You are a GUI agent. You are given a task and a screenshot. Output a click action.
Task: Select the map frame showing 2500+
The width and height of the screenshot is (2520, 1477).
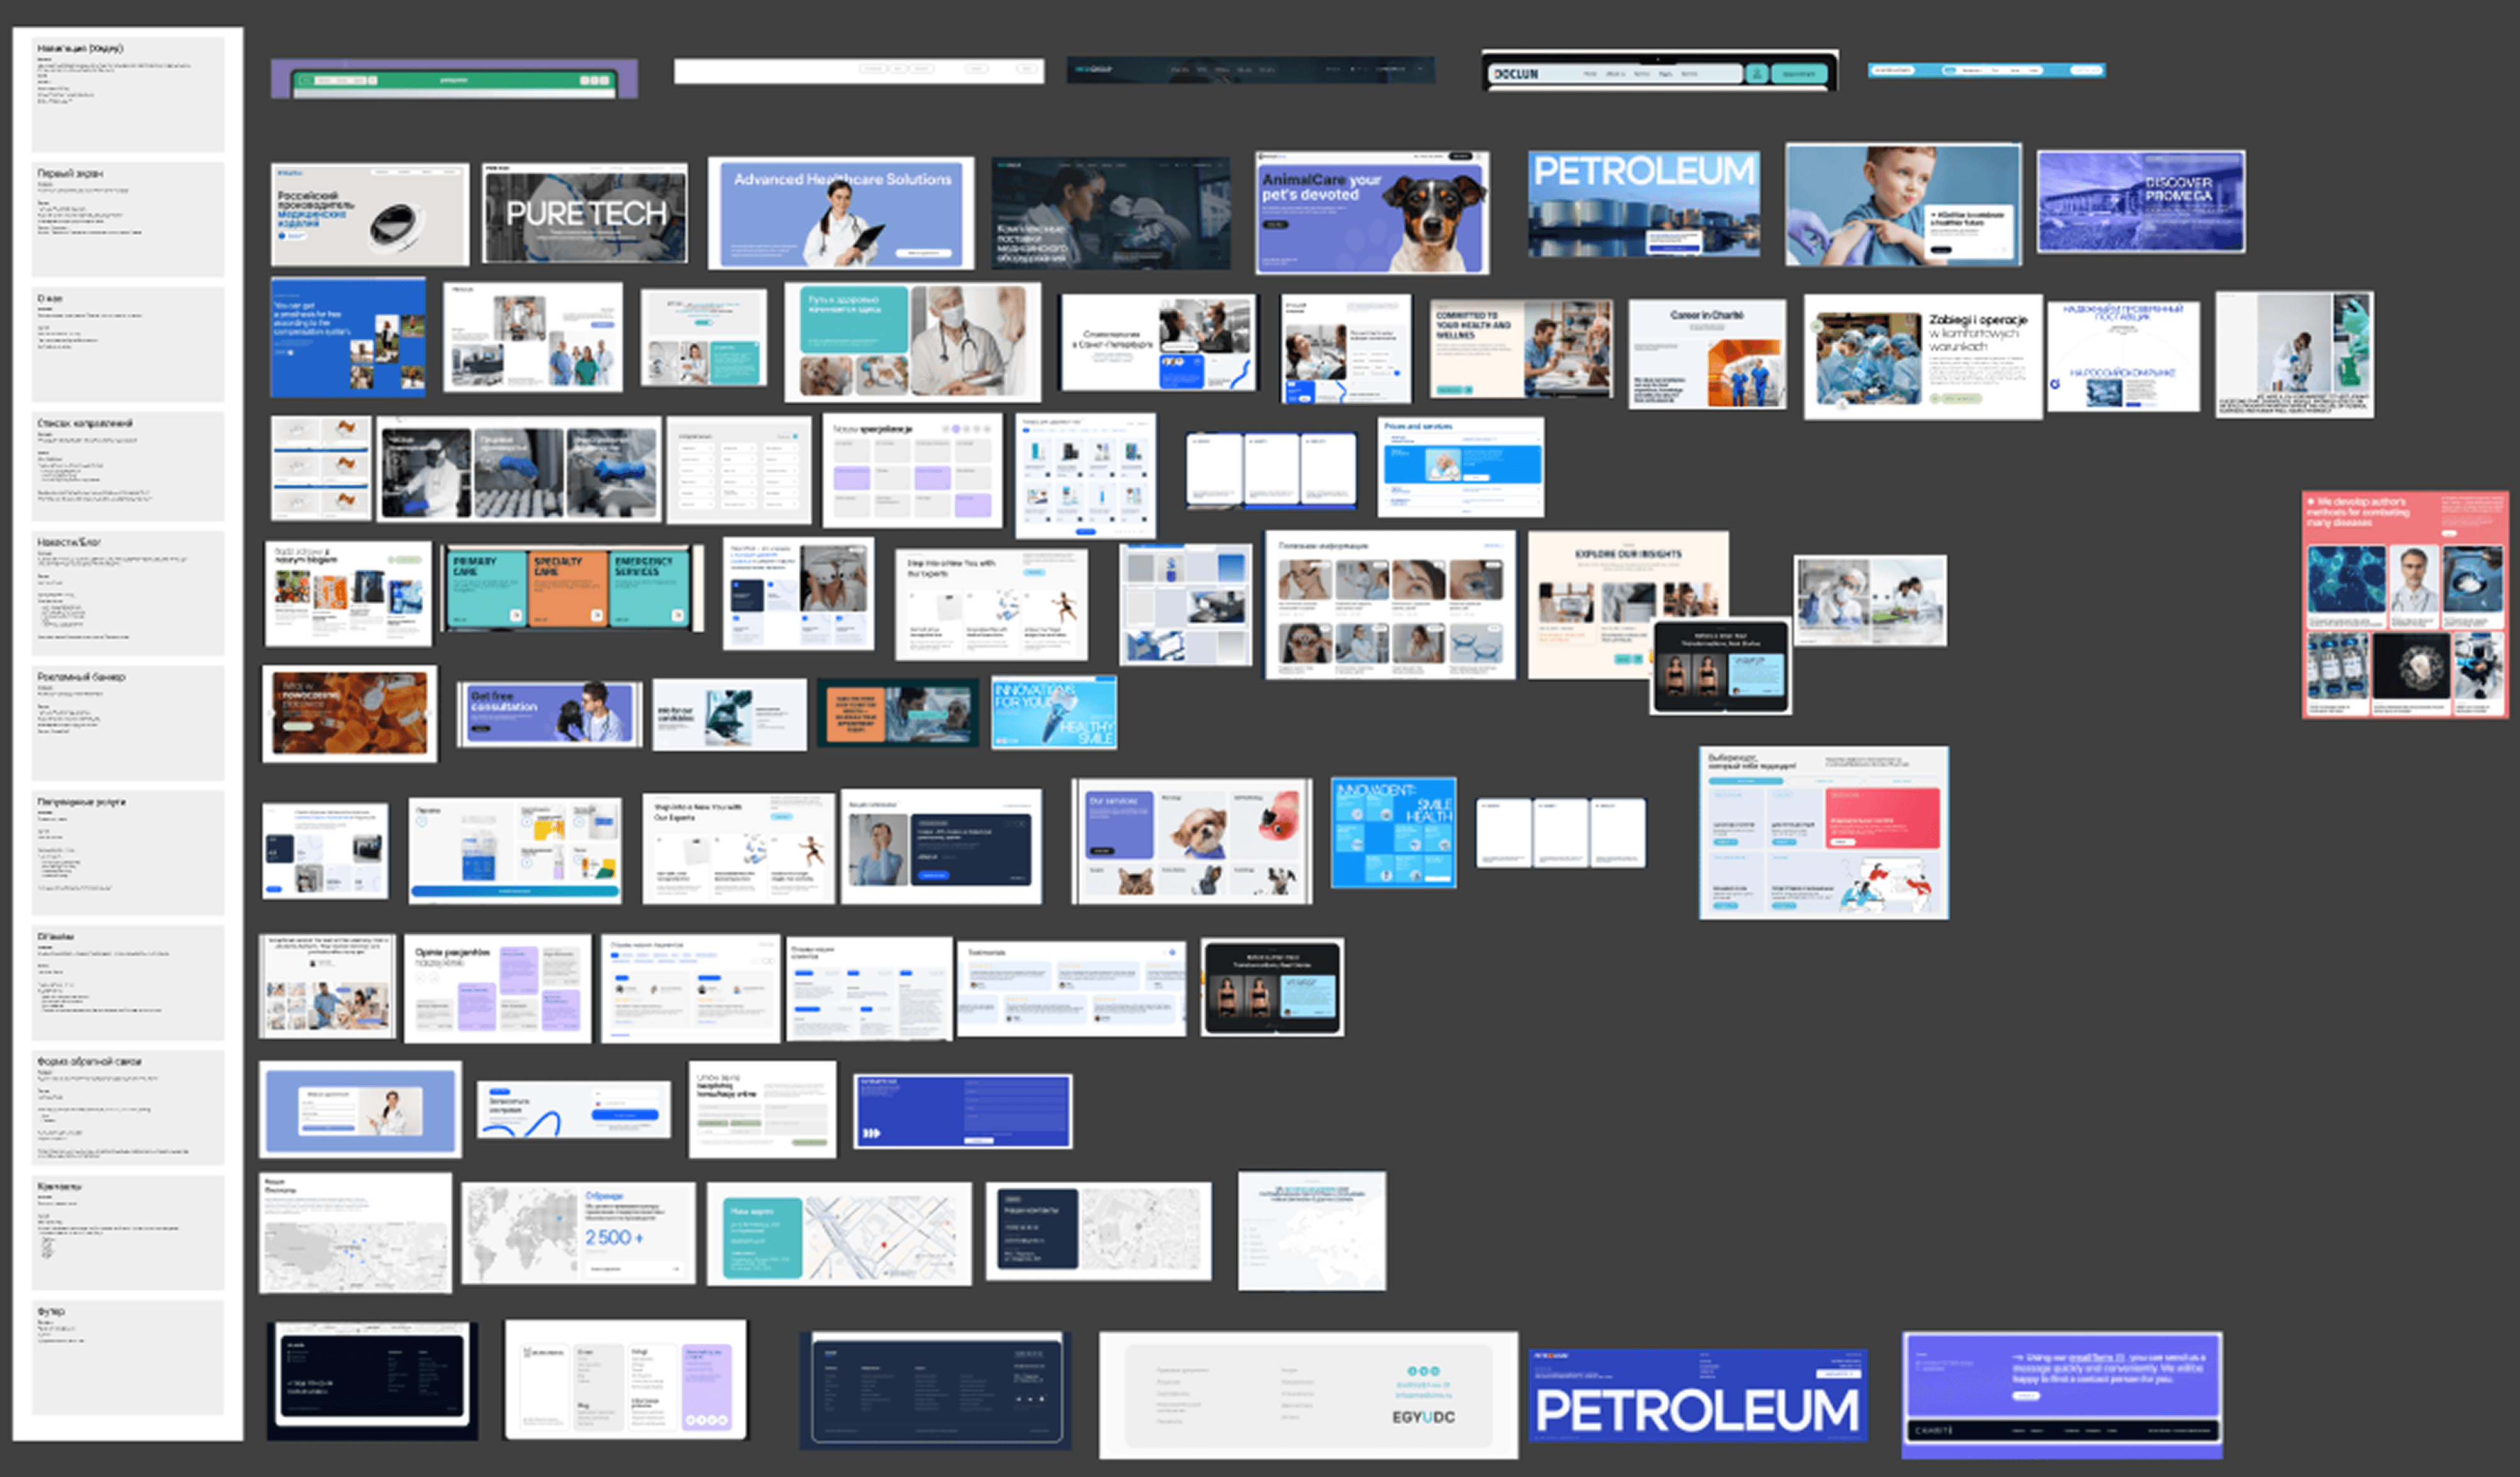578,1233
